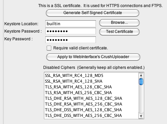Click Generate Self Signed Certificate button
This screenshot has height=124, width=167.
(93, 13)
